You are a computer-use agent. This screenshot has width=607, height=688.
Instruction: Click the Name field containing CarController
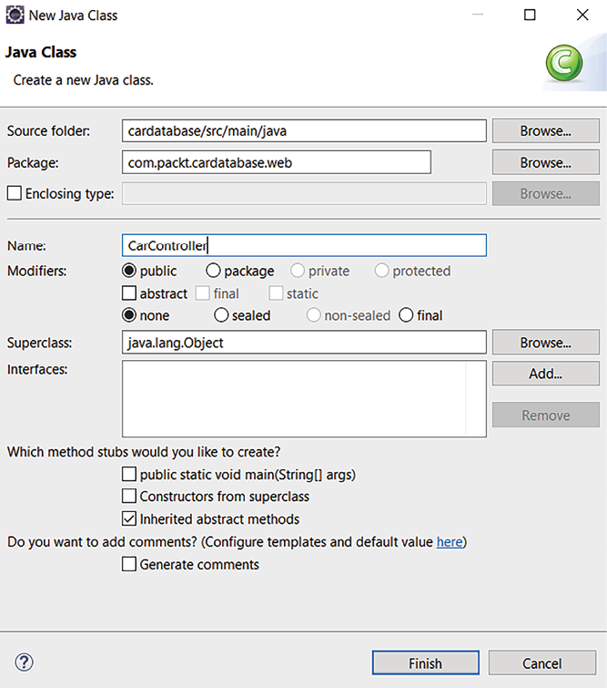pyautogui.click(x=304, y=245)
